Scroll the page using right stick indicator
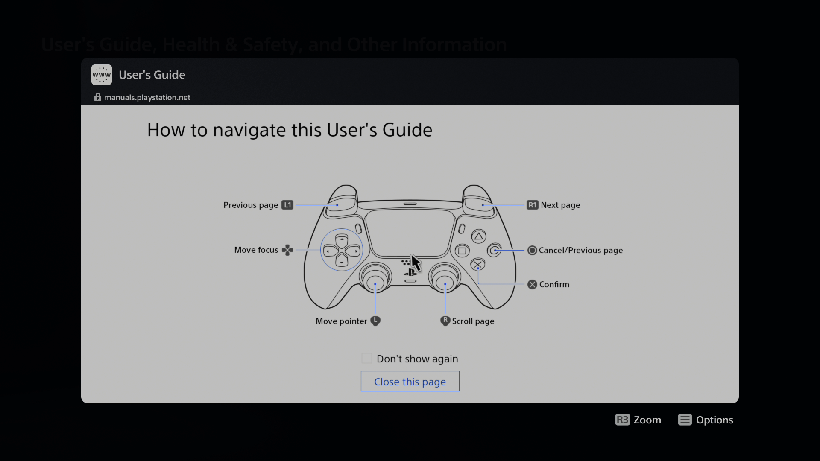This screenshot has height=461, width=820. tap(445, 321)
